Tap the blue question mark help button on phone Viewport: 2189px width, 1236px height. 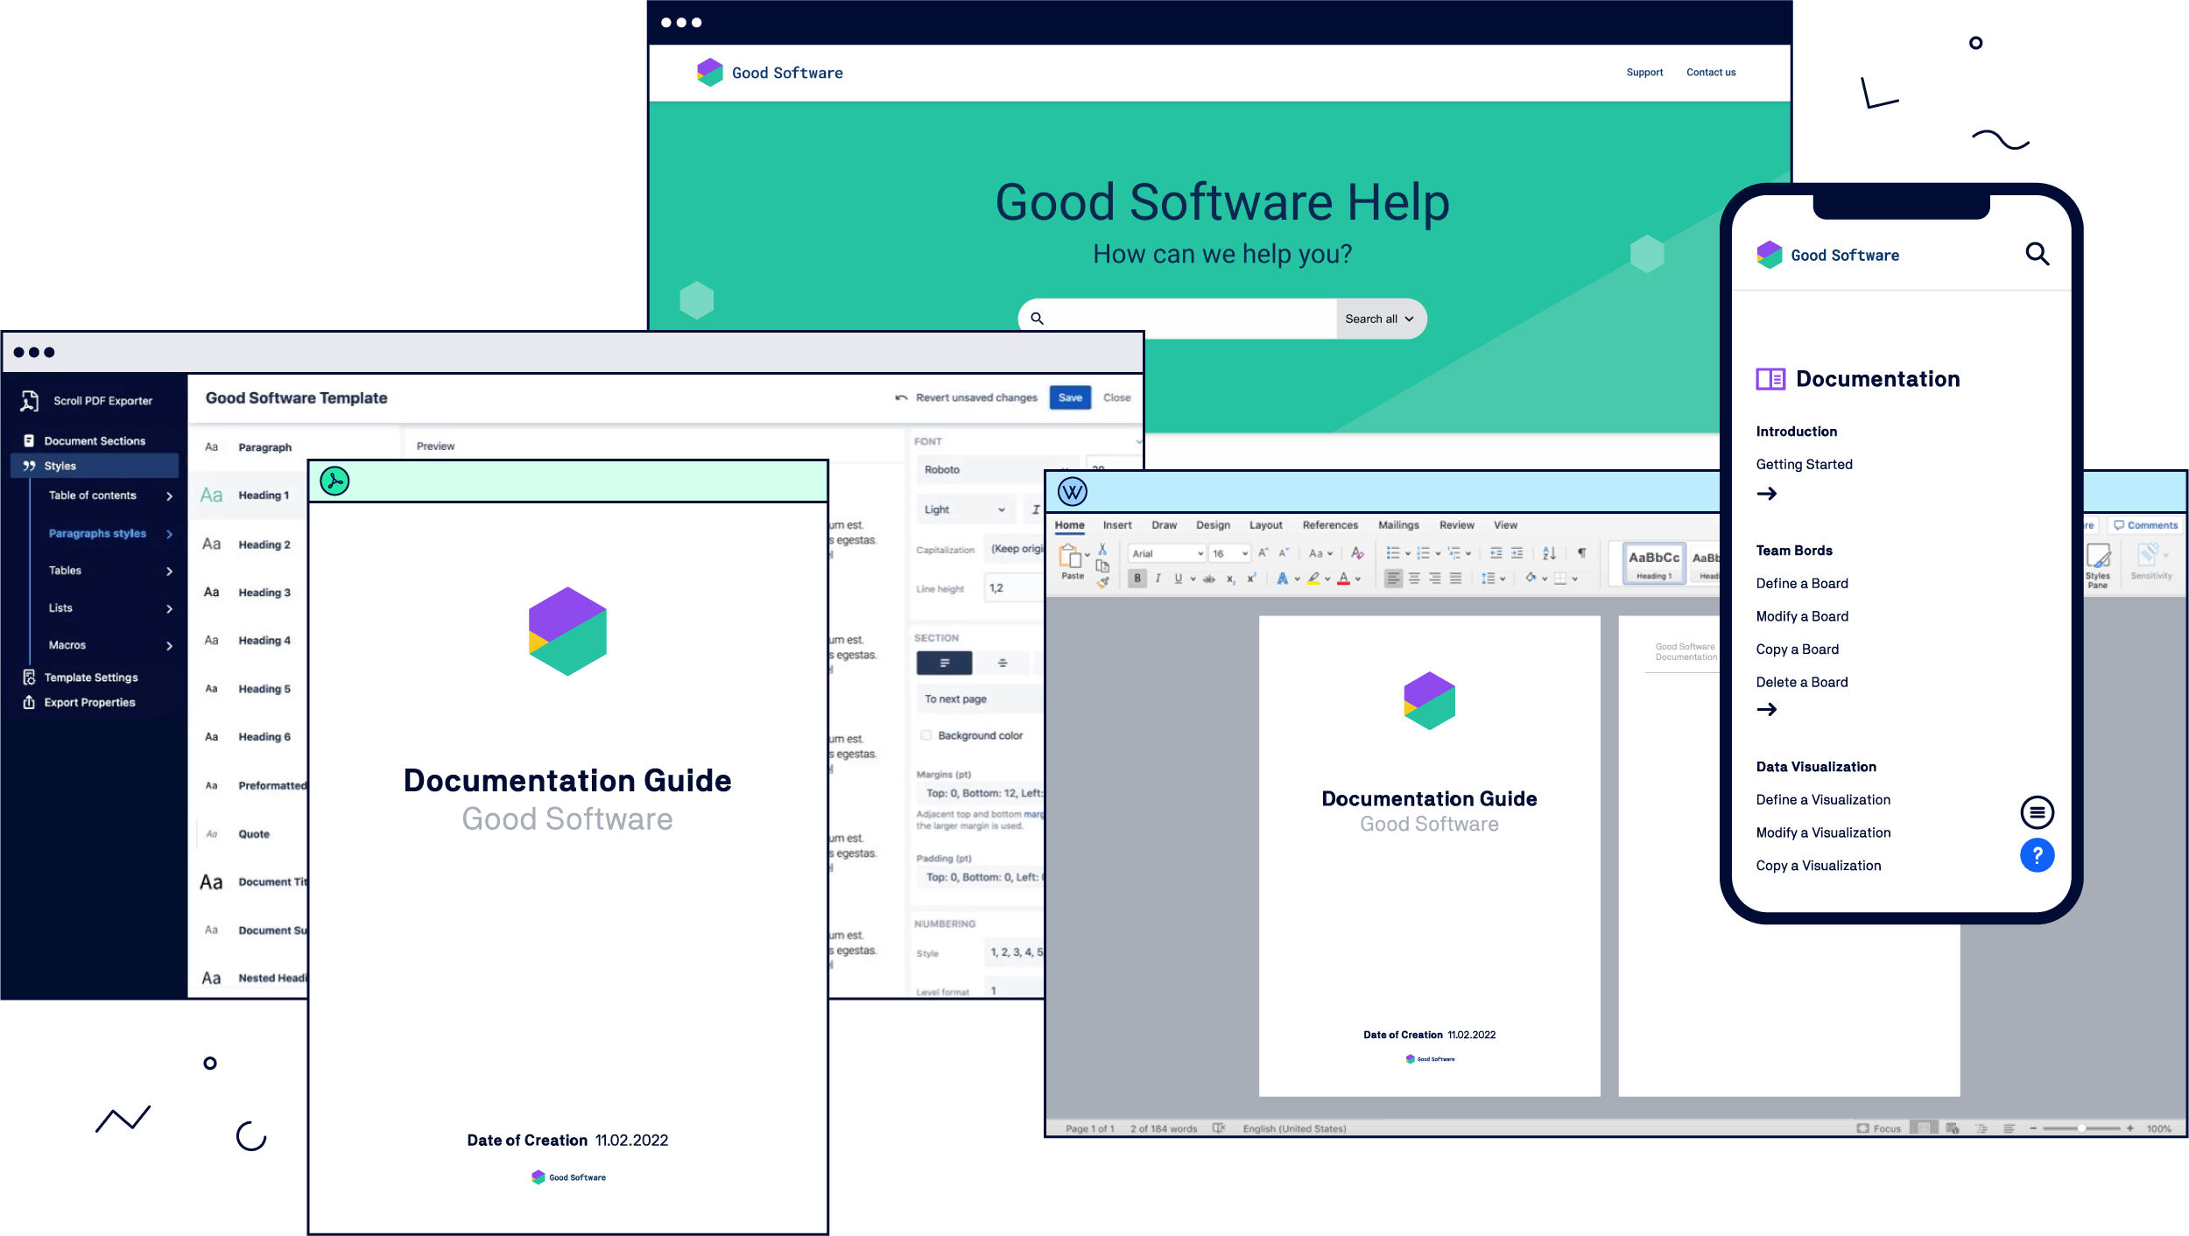pos(2037,855)
